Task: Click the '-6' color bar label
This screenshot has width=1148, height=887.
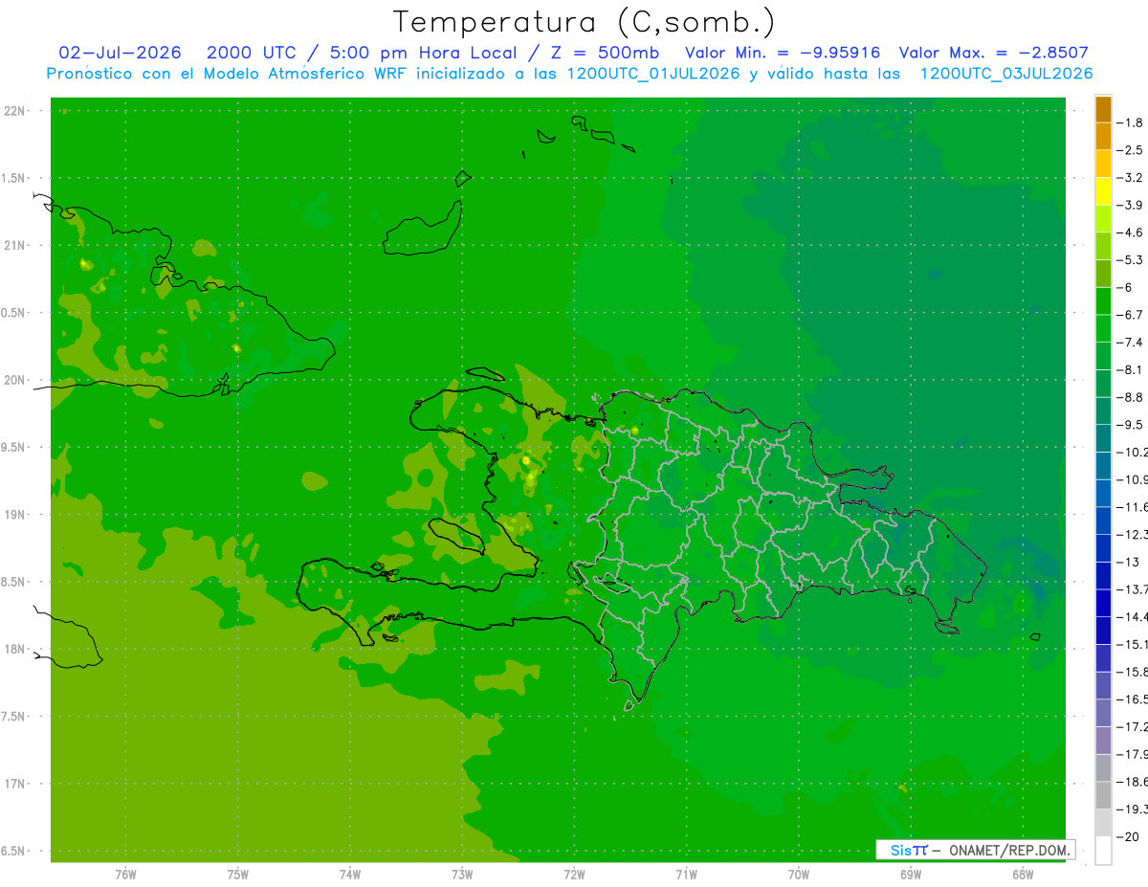Action: click(1126, 288)
